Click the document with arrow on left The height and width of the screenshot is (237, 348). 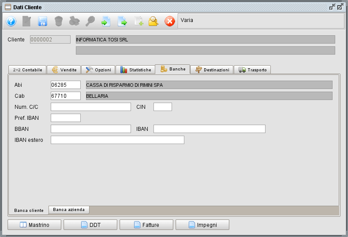(106, 21)
